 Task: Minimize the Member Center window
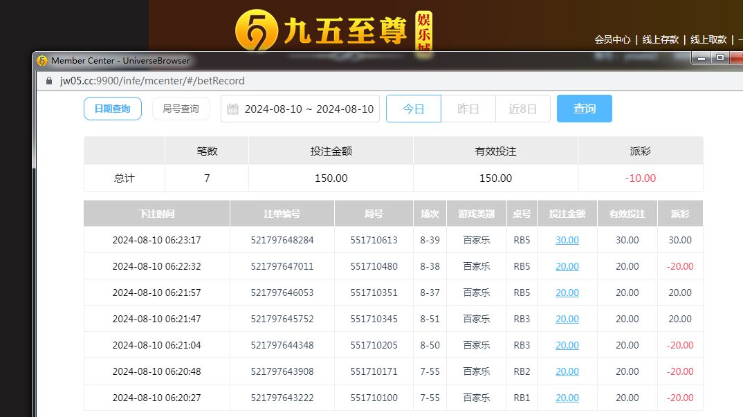click(700, 58)
